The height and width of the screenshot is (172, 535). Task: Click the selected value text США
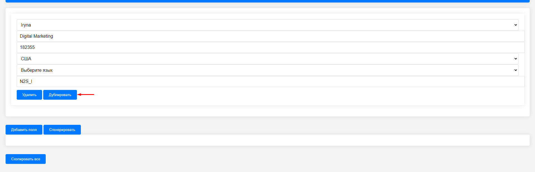click(26, 59)
